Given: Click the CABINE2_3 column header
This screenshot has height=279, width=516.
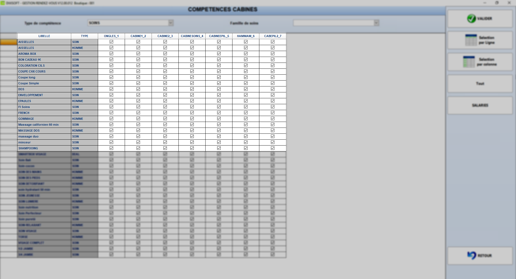Looking at the screenshot, I should coord(165,36).
